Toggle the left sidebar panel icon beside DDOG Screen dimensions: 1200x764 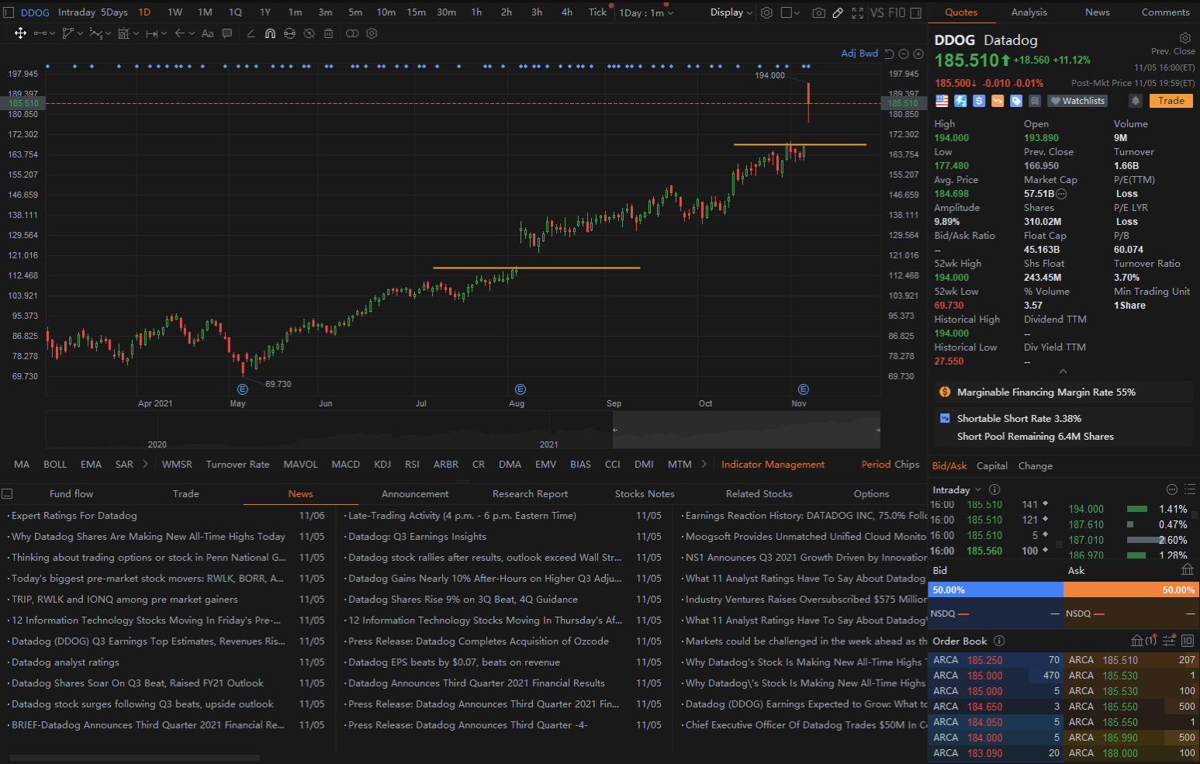[9, 12]
